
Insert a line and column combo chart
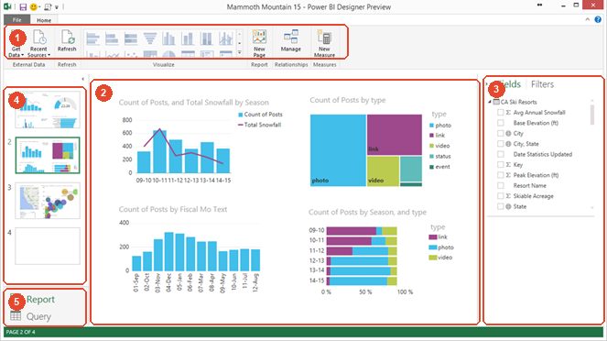[x=226, y=38]
